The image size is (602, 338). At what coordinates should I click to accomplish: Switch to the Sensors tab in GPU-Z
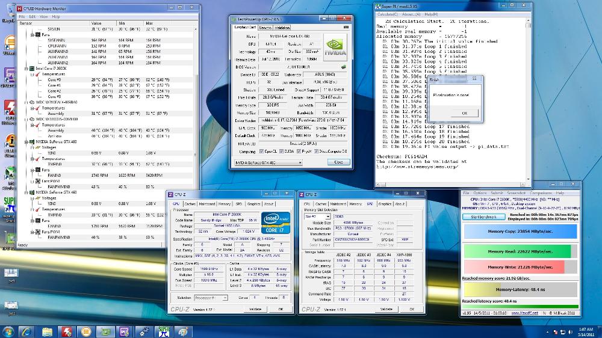click(x=265, y=28)
